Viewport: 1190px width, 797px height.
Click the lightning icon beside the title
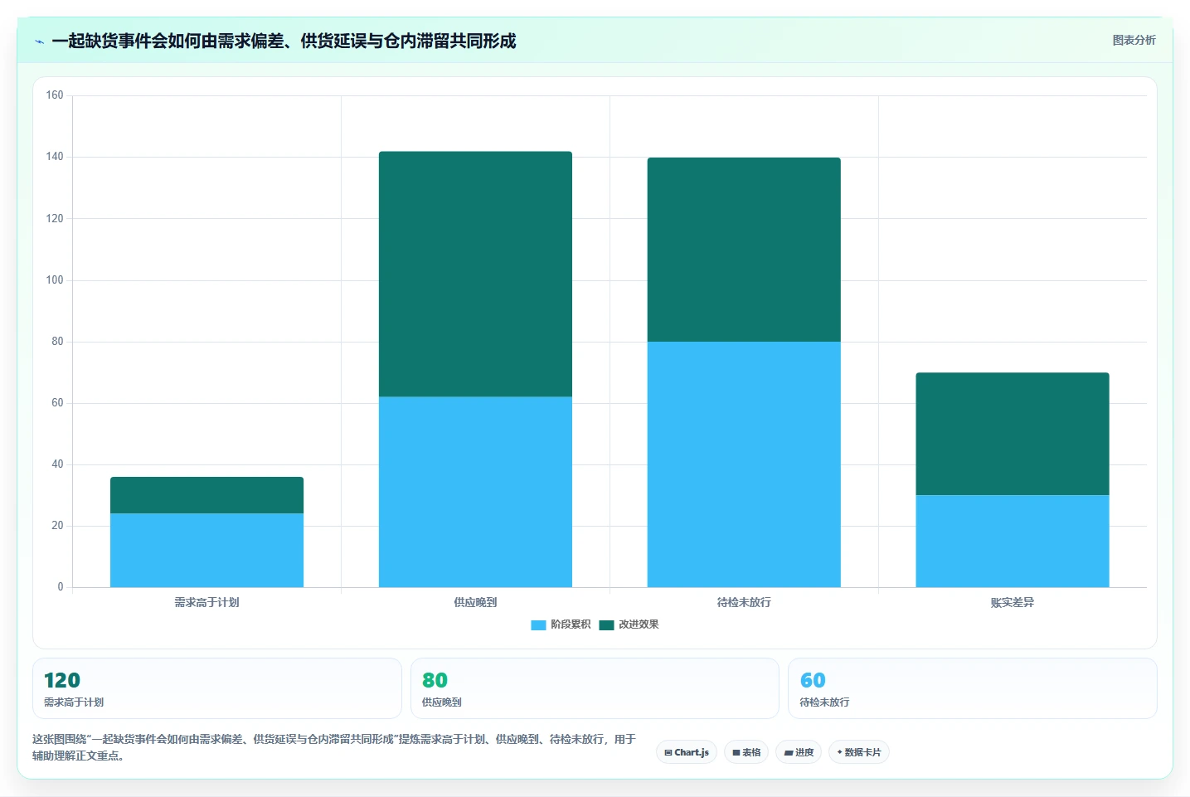[x=39, y=41]
